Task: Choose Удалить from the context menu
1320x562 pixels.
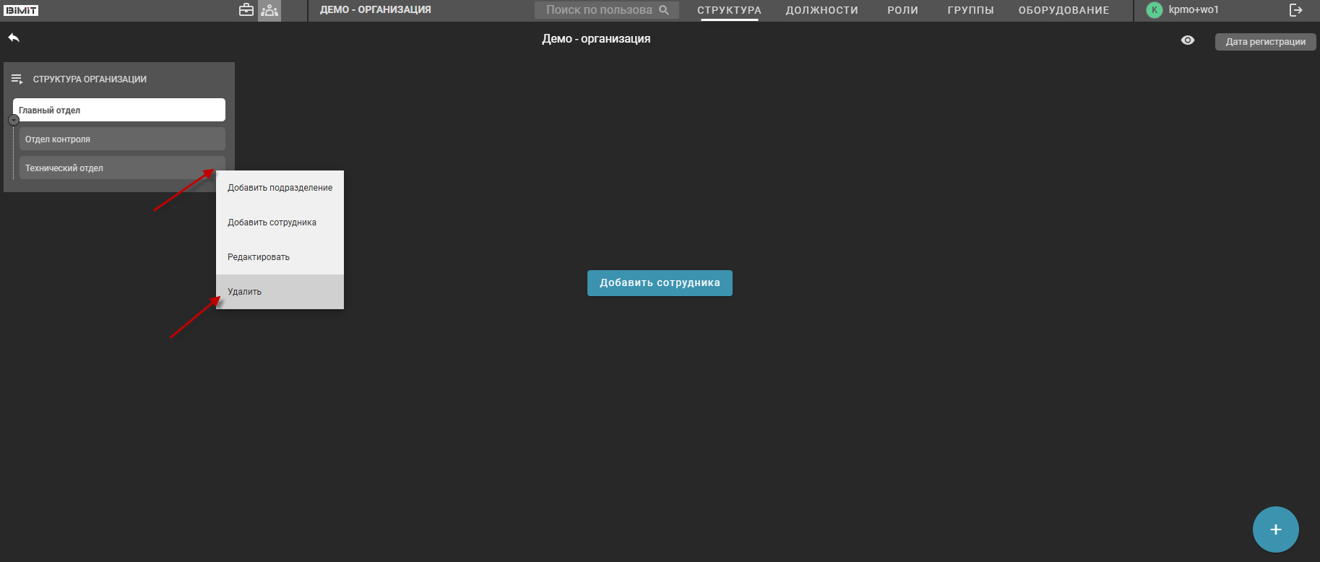Action: point(245,292)
